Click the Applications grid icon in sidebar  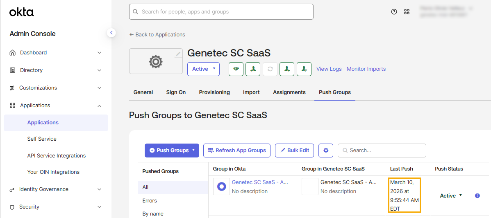click(13, 105)
